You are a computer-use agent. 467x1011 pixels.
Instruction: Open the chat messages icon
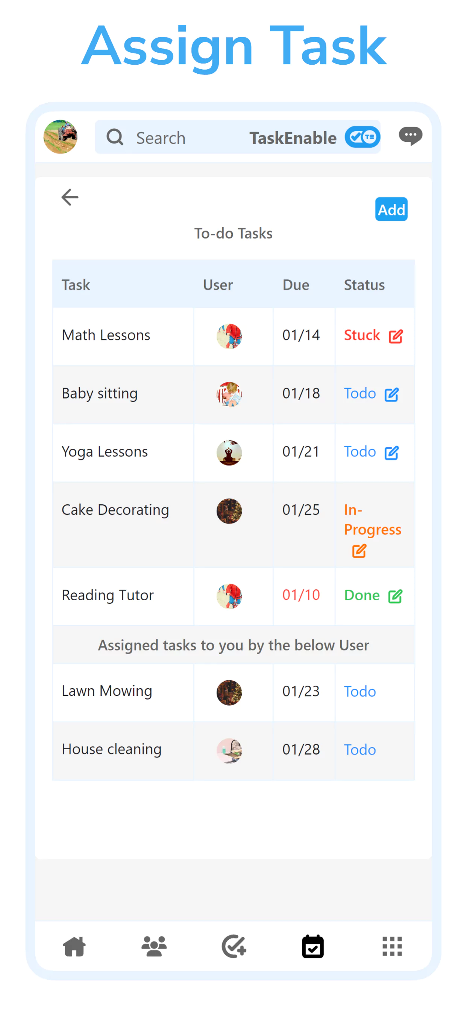click(x=410, y=136)
